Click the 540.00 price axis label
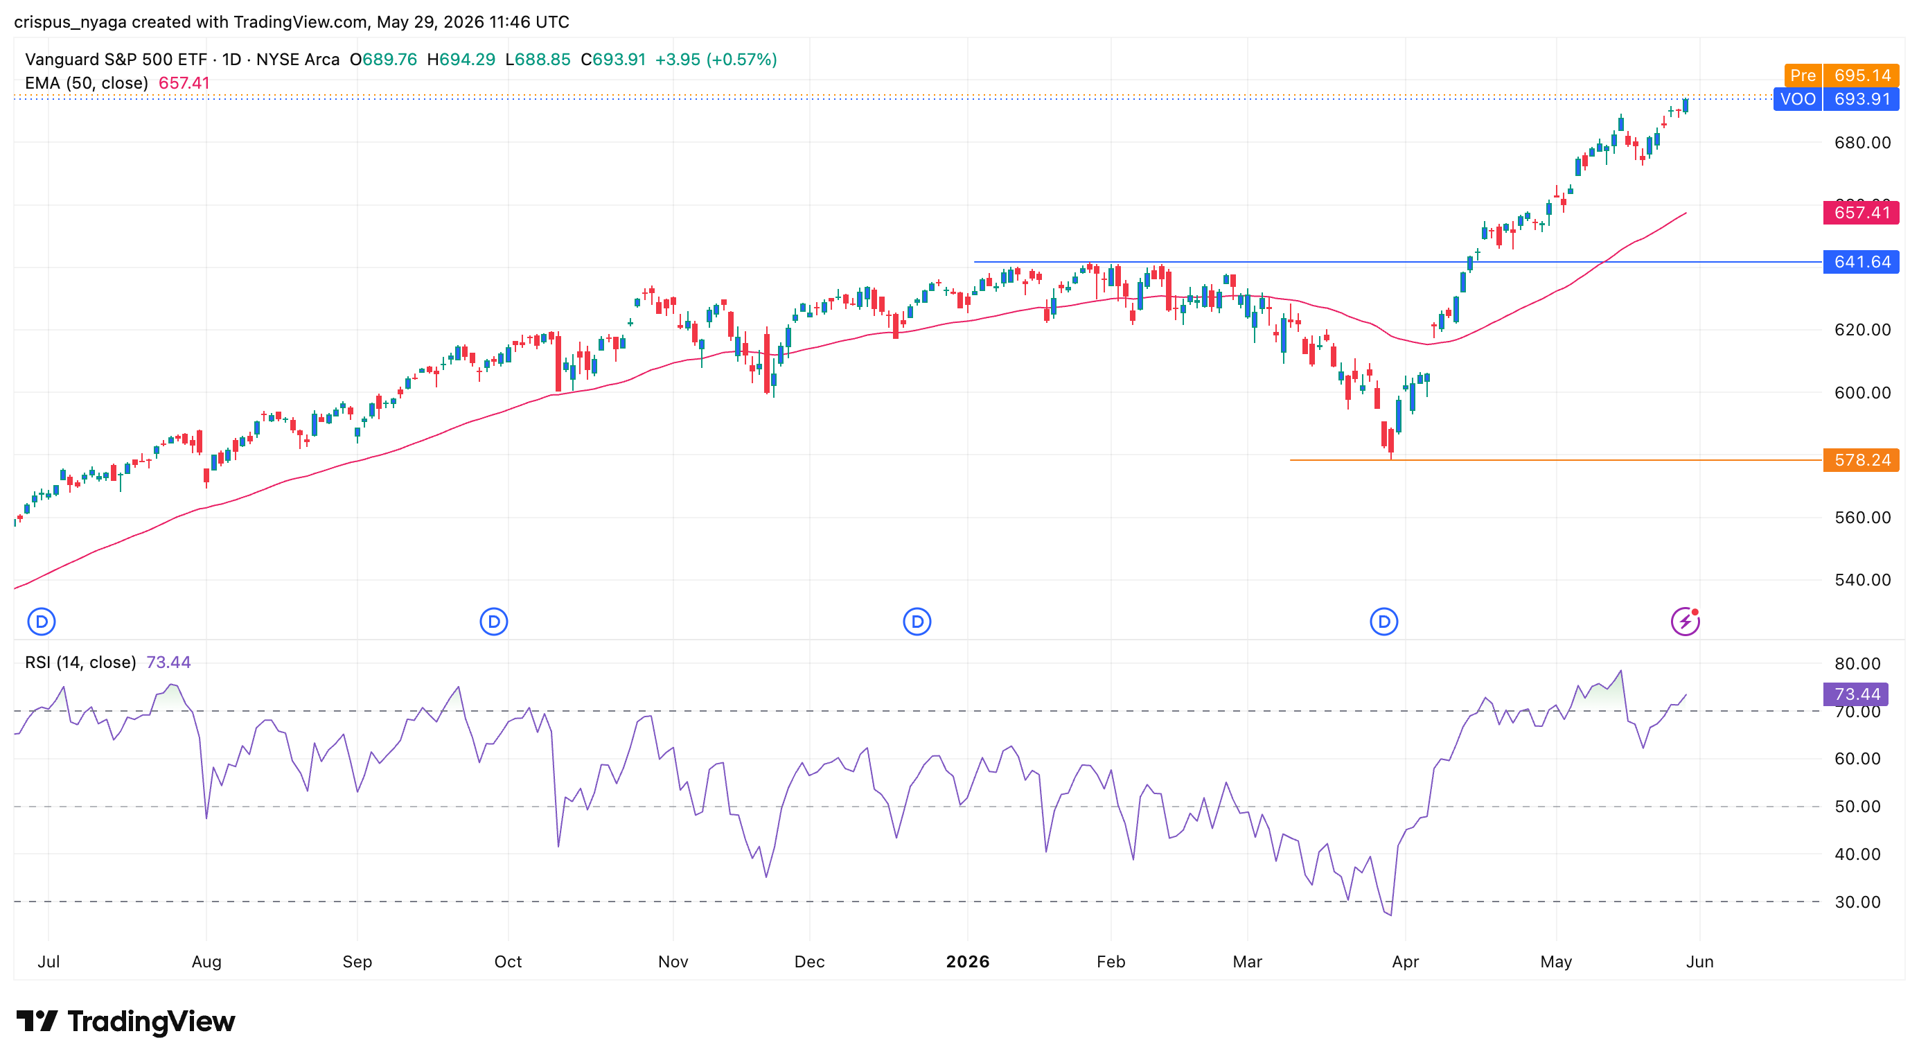The height and width of the screenshot is (1063, 1919). point(1862,580)
